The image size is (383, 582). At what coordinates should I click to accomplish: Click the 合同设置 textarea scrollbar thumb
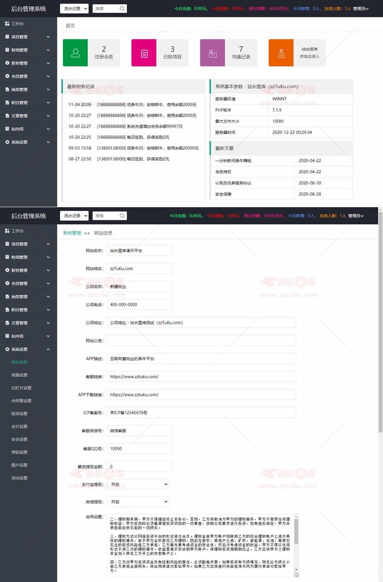pos(296,531)
